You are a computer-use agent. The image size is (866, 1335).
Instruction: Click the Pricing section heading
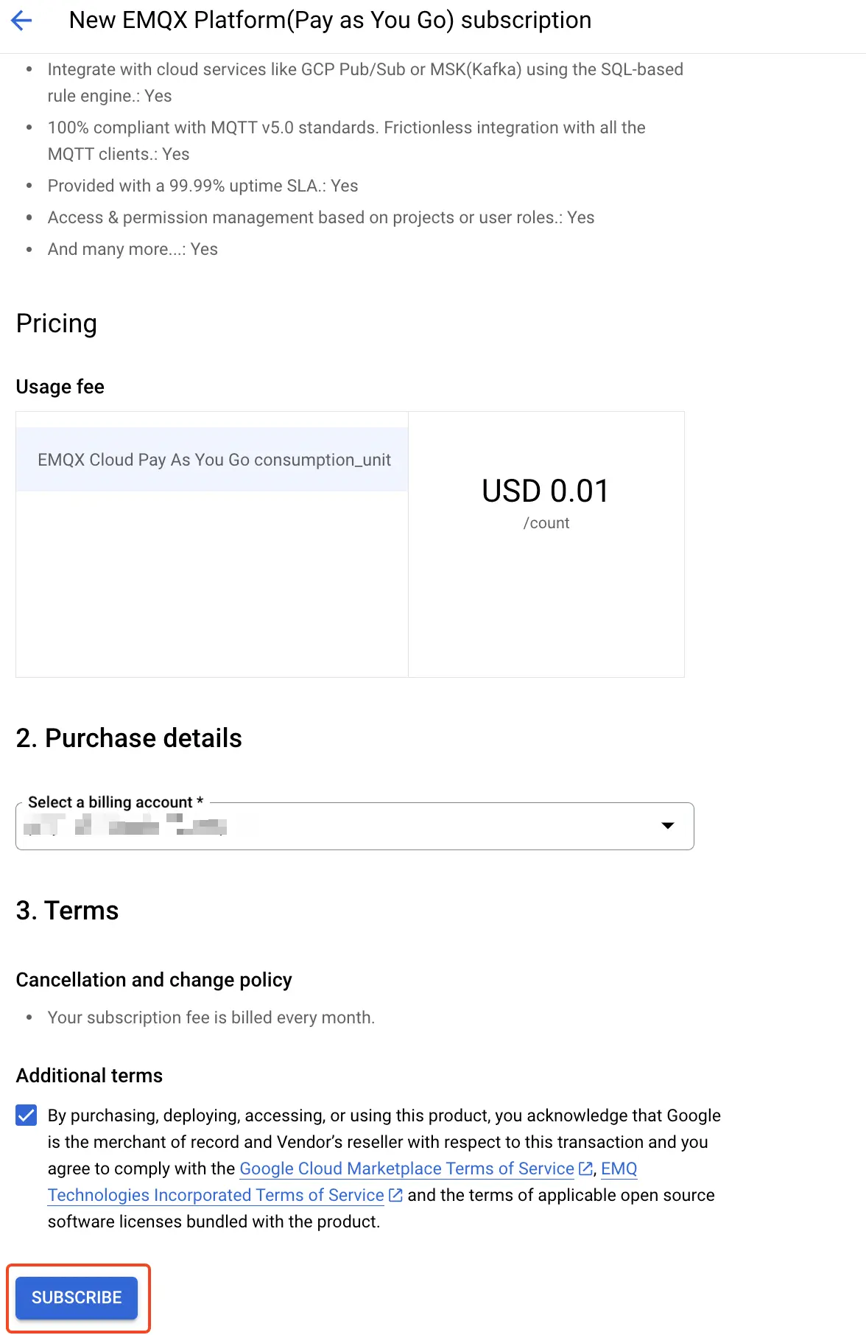(x=57, y=323)
